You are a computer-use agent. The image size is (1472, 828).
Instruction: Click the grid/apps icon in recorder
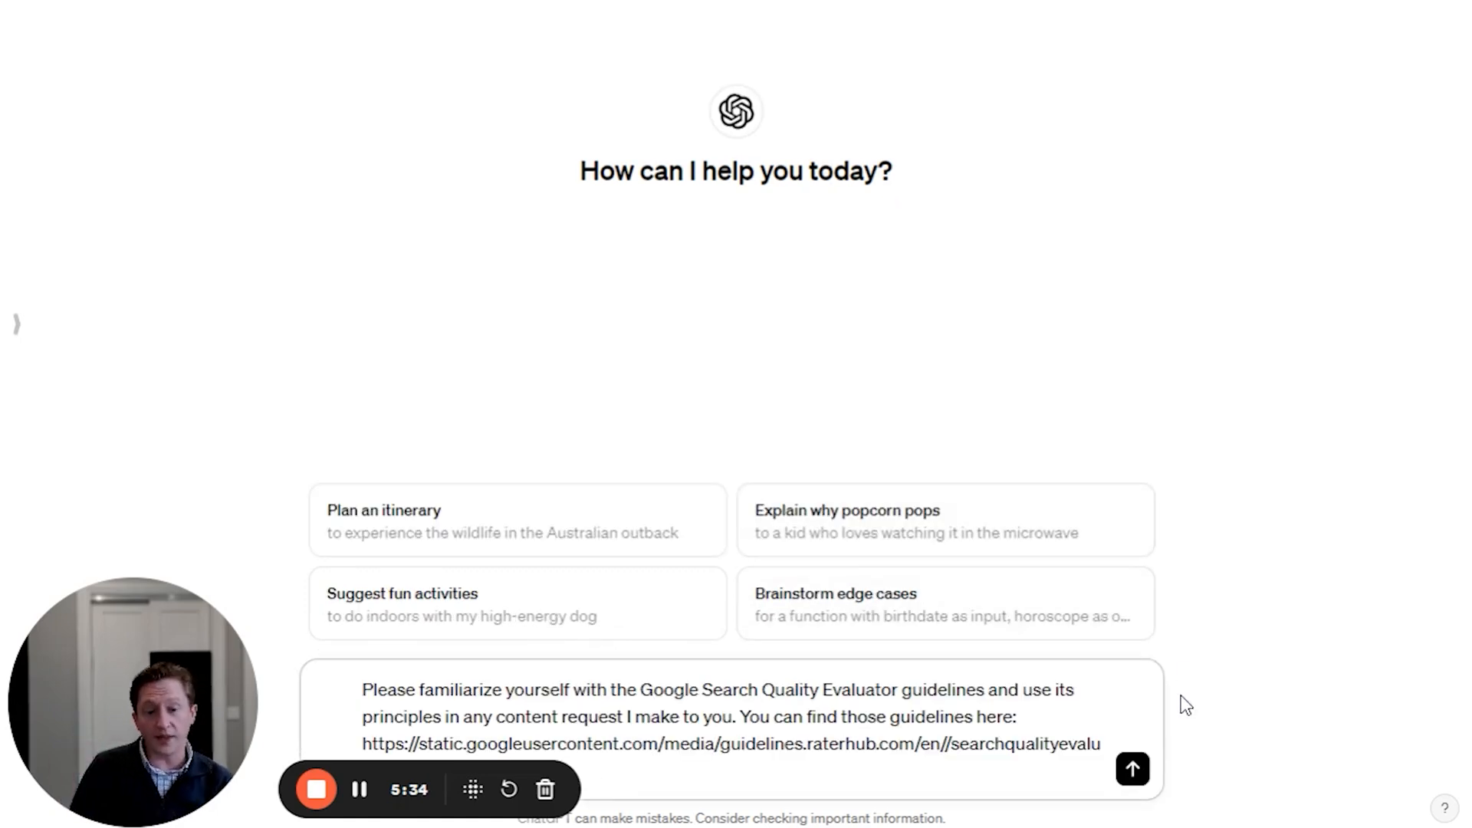pyautogui.click(x=472, y=790)
